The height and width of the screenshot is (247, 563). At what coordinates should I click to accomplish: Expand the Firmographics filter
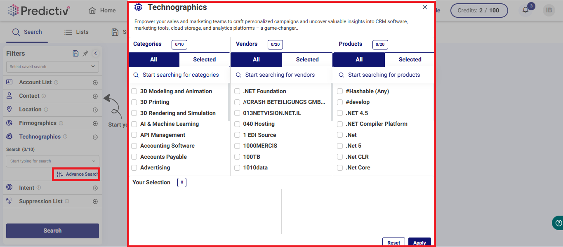coord(95,123)
